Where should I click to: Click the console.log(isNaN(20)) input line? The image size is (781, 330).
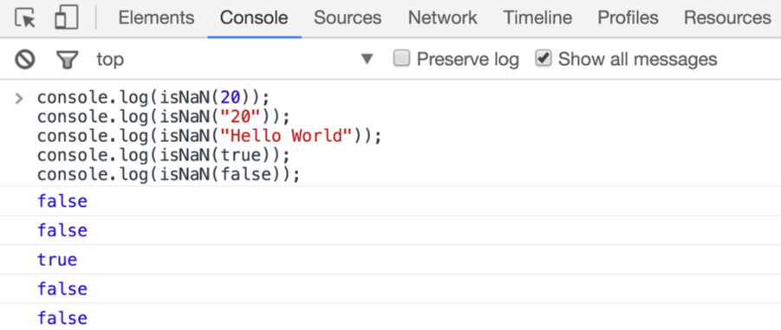point(153,98)
